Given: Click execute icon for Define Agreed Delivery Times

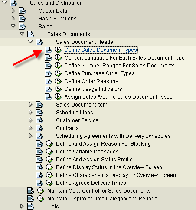Looking at the screenshot, I should (x=49, y=183).
